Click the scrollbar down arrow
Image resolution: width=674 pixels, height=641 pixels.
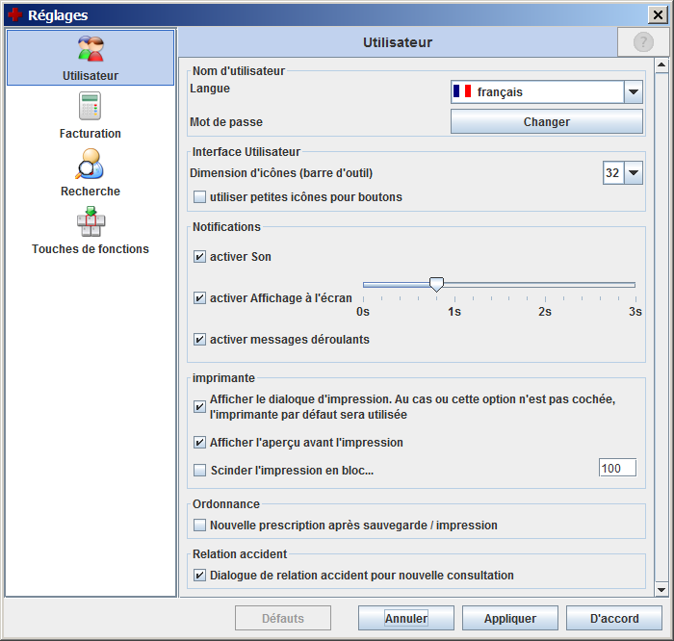661,589
